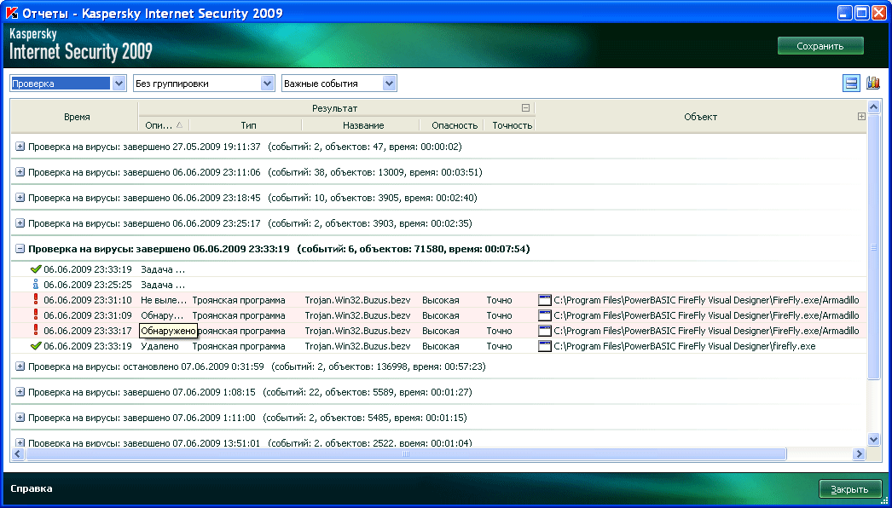892x508 pixels.
Task: Click the red exclamation icon at 23:31:09
Action: (36, 315)
